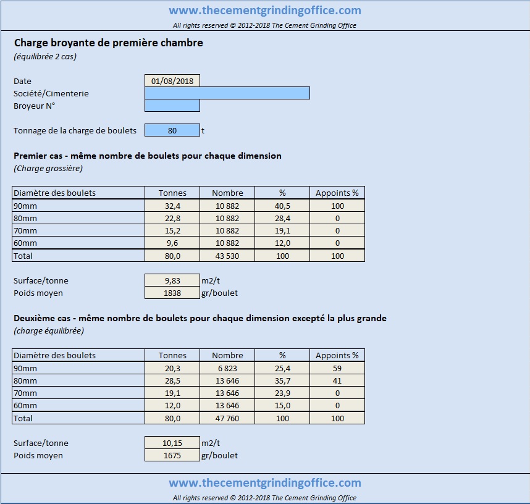The width and height of the screenshot is (530, 504).
Task: Select the 10,15 surface/tonne value
Action: click(x=172, y=443)
